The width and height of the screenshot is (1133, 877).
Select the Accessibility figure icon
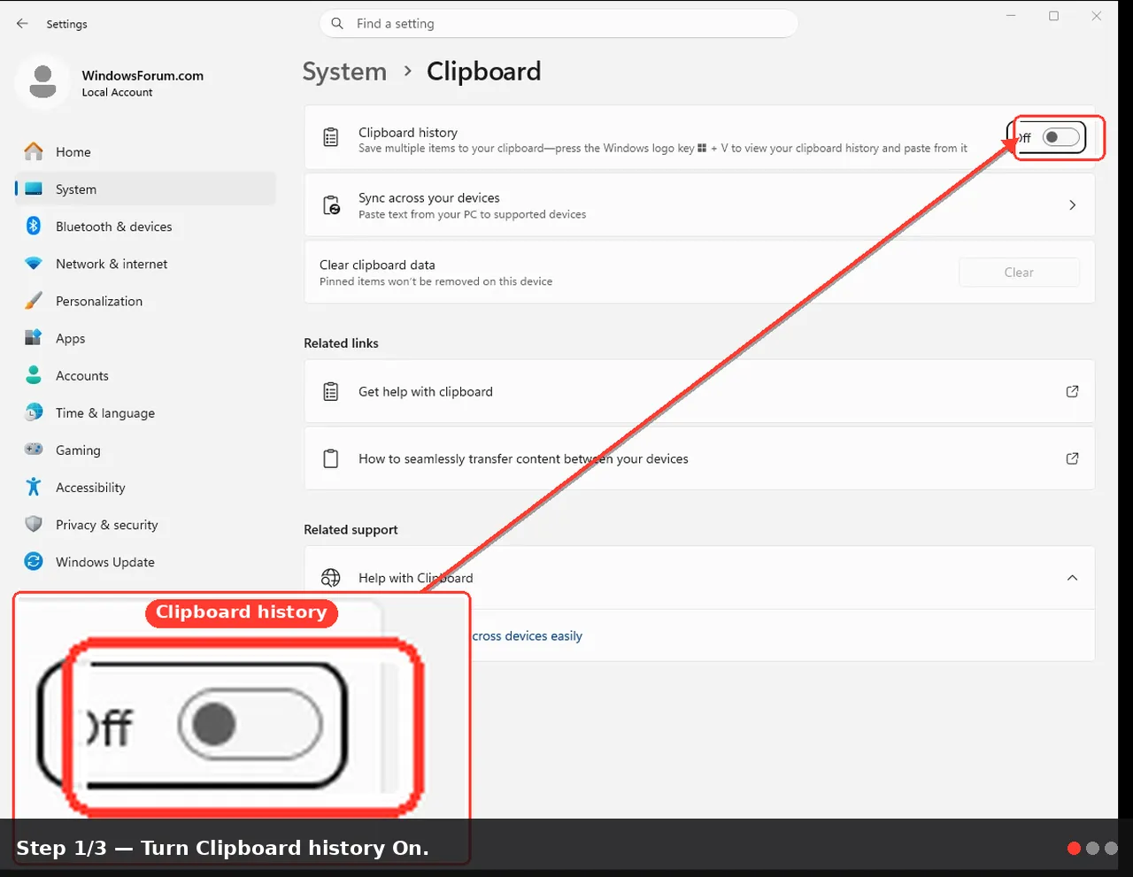[34, 488]
